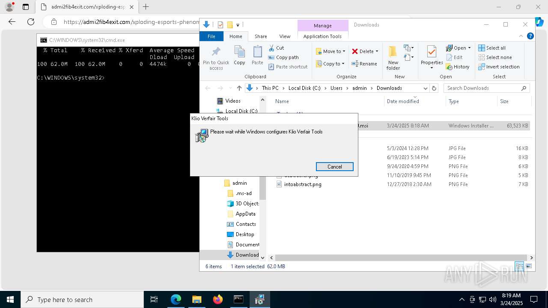Click 'This PC' in the address breadcrumb
The image size is (548, 308).
(270, 88)
